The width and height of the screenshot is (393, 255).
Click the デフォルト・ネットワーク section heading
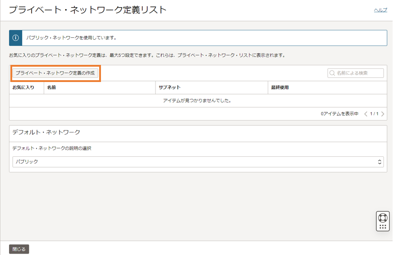tap(46, 132)
